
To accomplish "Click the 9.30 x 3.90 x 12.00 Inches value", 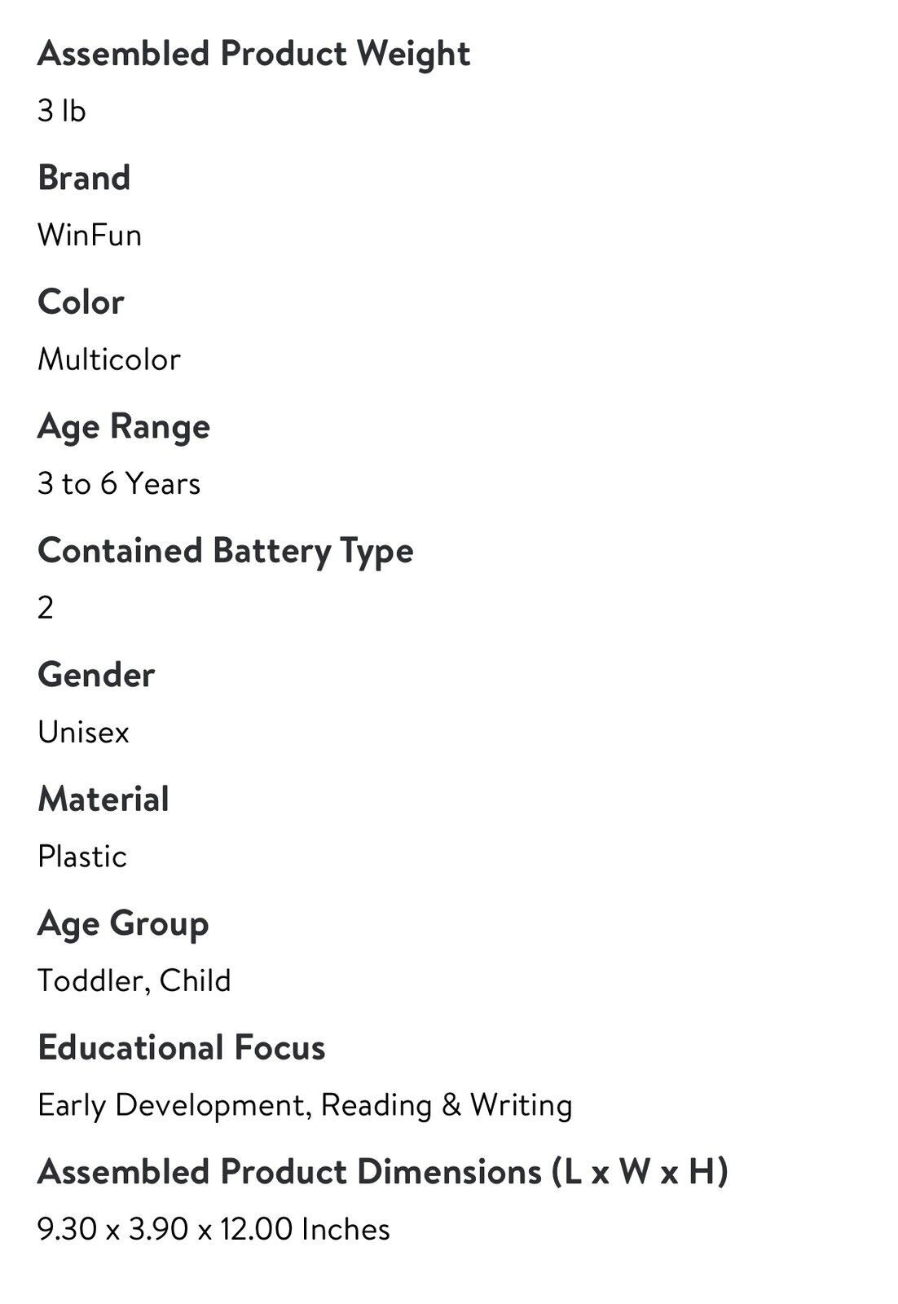I will click(213, 1229).
